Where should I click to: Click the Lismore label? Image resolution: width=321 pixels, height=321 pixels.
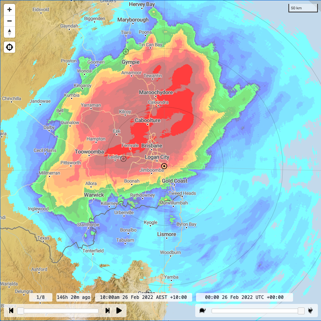[x=167, y=234]
